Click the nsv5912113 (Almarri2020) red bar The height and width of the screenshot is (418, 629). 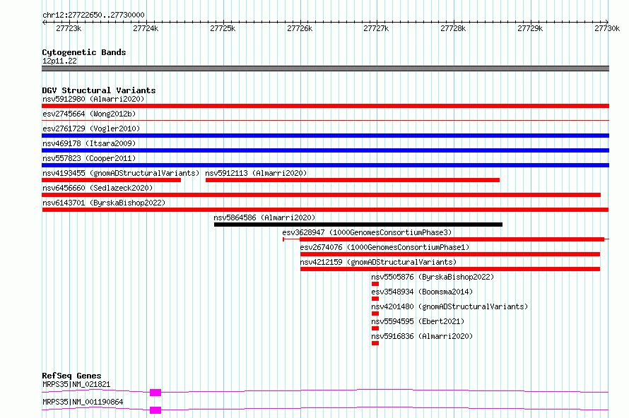click(353, 180)
